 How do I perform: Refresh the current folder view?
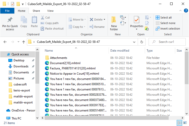pos(142,42)
